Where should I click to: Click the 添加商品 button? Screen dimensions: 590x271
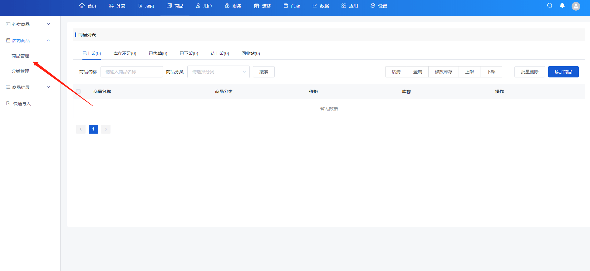pyautogui.click(x=563, y=72)
